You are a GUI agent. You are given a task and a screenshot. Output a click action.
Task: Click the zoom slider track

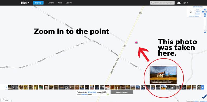pyautogui.click(x=205, y=24)
